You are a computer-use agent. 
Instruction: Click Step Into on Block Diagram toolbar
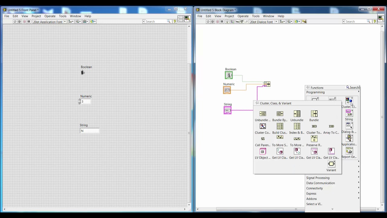tap(237, 21)
